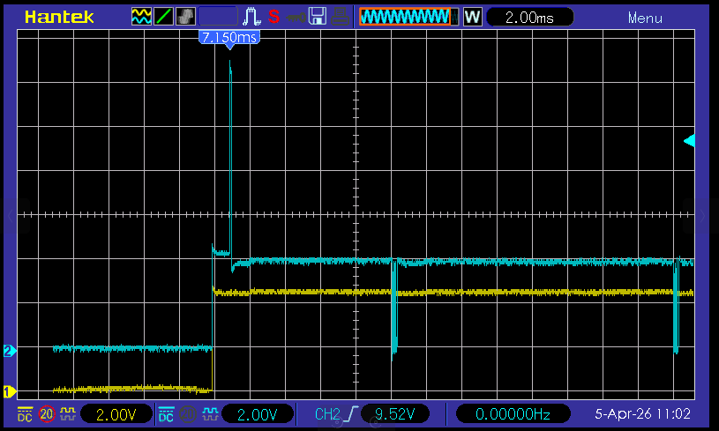Click the dual waveform display icon
The height and width of the screenshot is (431, 719).
(x=141, y=17)
